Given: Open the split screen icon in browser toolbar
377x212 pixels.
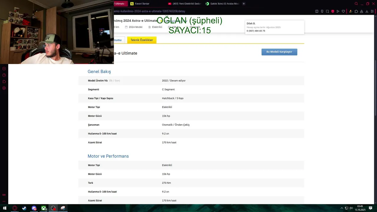Looking at the screenshot, I should (x=317, y=11).
